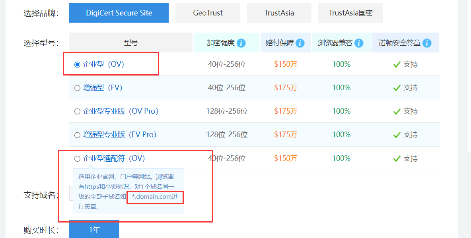Click info icon beside 诺顿安全签章
This screenshot has height=238, width=471.
(427, 43)
